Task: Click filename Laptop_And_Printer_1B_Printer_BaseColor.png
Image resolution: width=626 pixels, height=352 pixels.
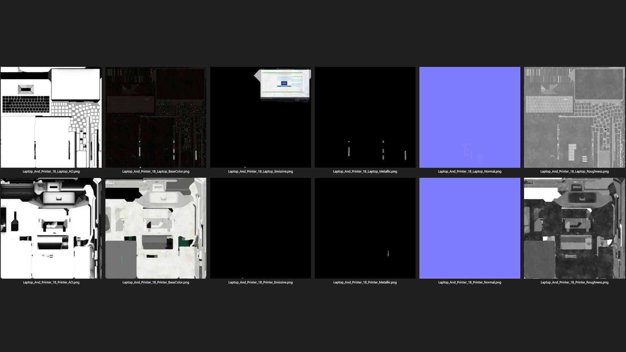Action: pyautogui.click(x=156, y=282)
